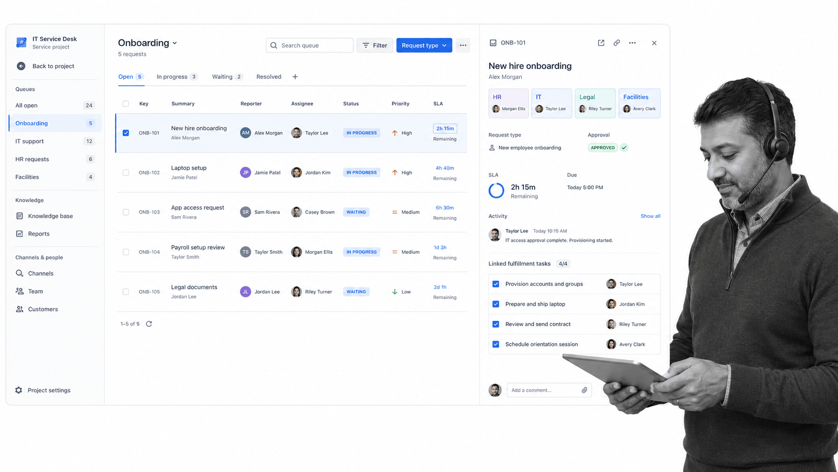Focus the Add a comment field
Viewport: 838px width, 472px height.
click(x=549, y=390)
